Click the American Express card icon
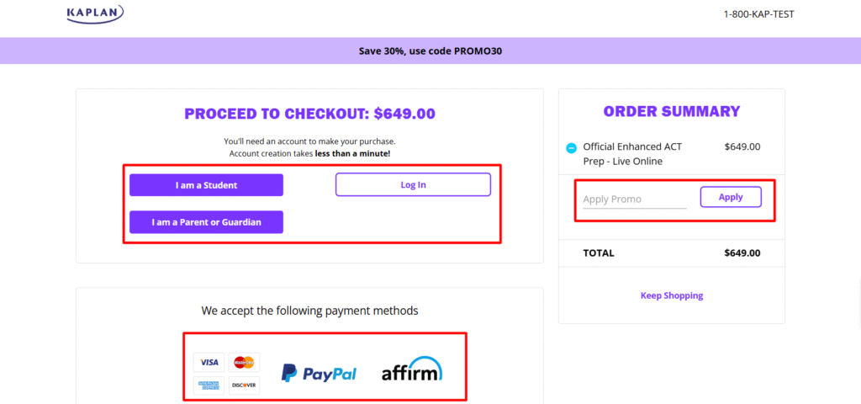The image size is (861, 404). [209, 385]
